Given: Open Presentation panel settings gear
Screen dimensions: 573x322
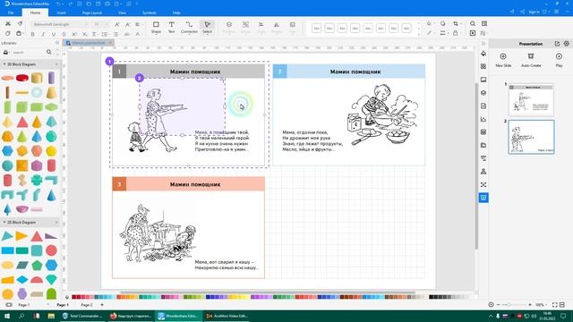Looking at the screenshot, I should pyautogui.click(x=566, y=44).
